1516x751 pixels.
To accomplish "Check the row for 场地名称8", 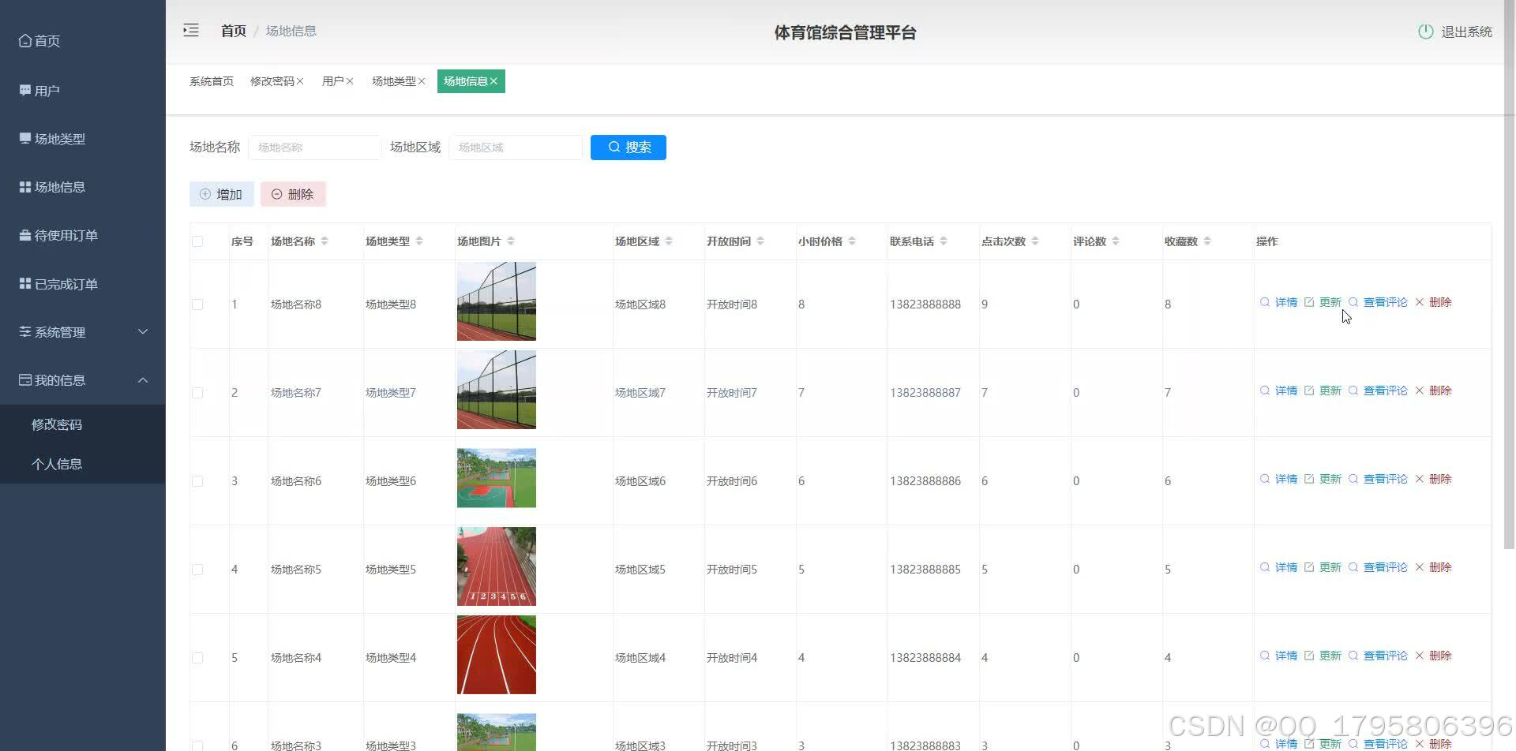I will tap(197, 305).
